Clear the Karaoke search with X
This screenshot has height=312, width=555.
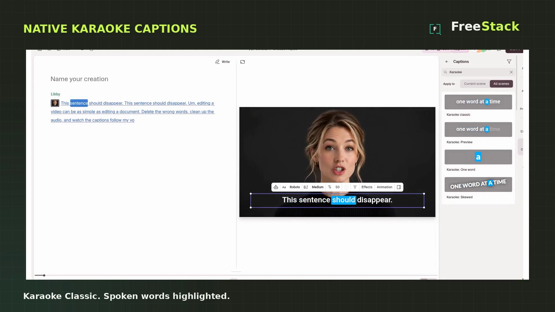click(x=511, y=72)
